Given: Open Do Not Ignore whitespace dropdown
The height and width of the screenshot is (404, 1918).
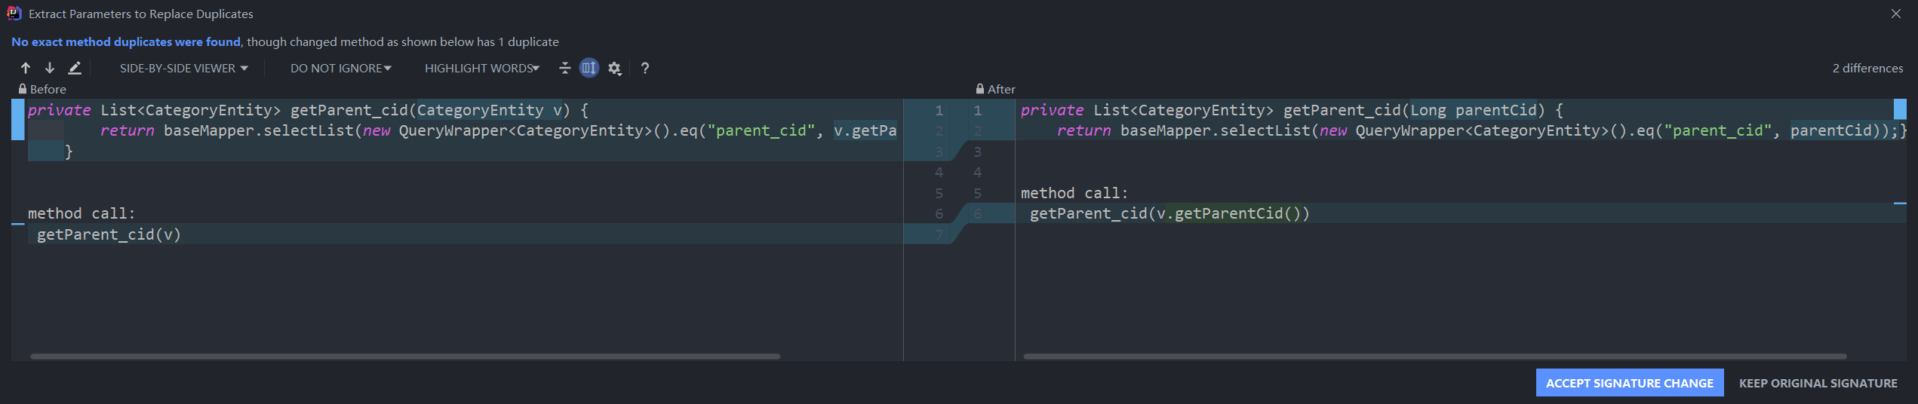Looking at the screenshot, I should (x=341, y=68).
